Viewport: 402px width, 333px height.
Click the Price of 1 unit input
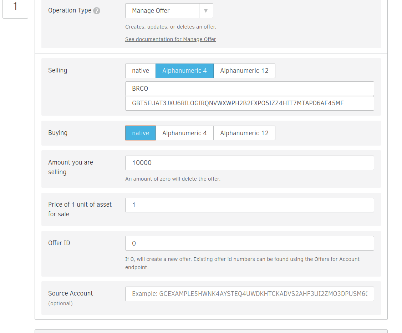pos(249,205)
